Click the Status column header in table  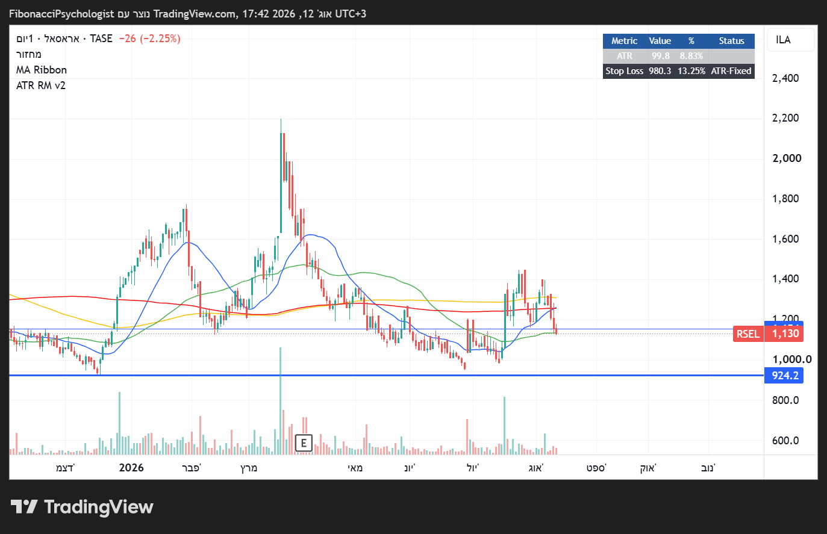(x=731, y=41)
